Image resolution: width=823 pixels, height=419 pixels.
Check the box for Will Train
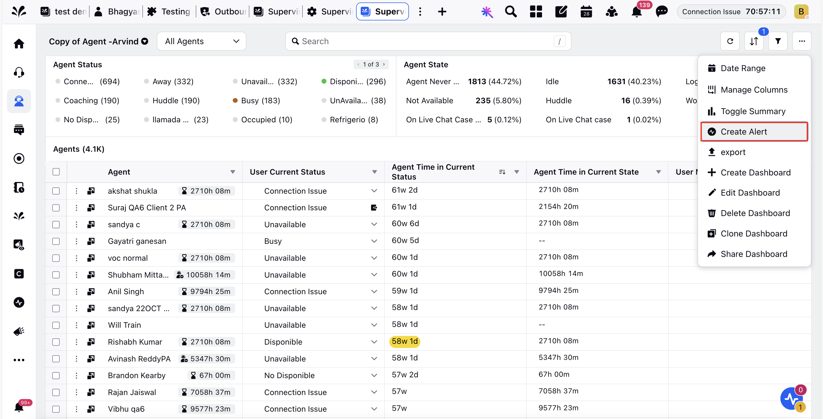click(56, 325)
